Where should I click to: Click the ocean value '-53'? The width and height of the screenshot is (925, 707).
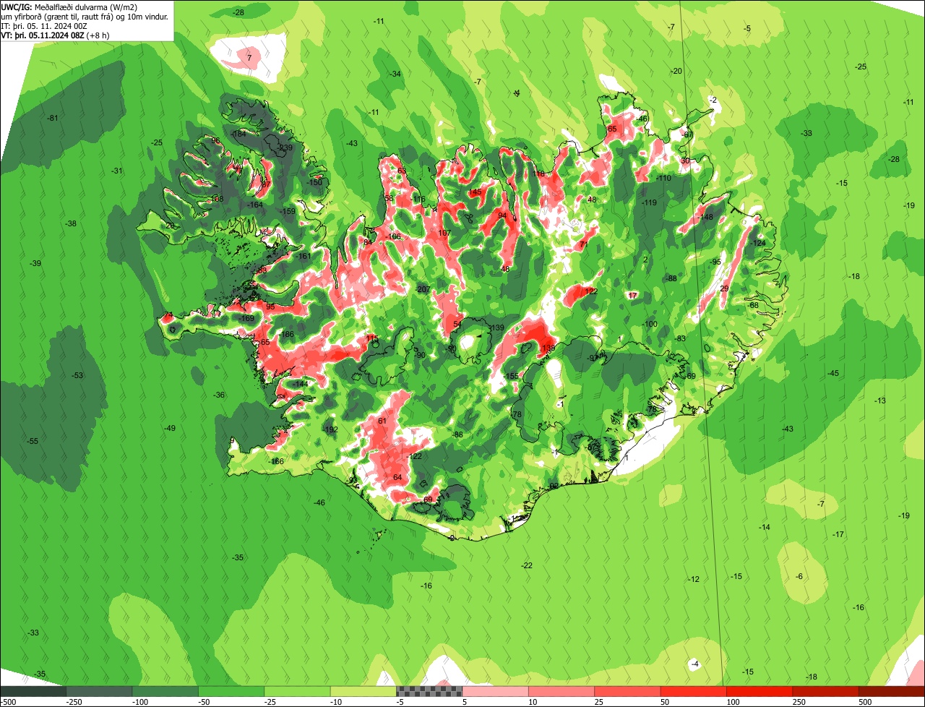pos(77,375)
